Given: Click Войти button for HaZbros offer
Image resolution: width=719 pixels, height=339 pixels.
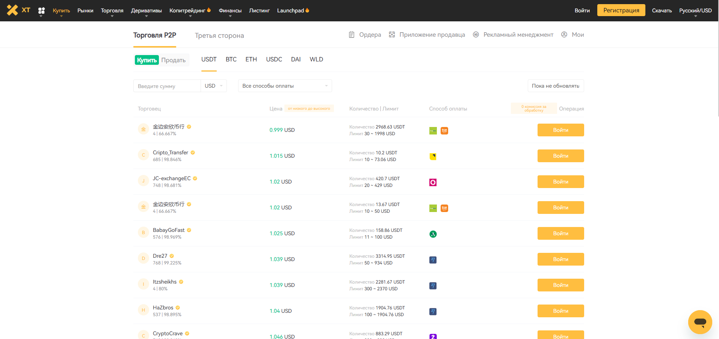Looking at the screenshot, I should coord(561,311).
